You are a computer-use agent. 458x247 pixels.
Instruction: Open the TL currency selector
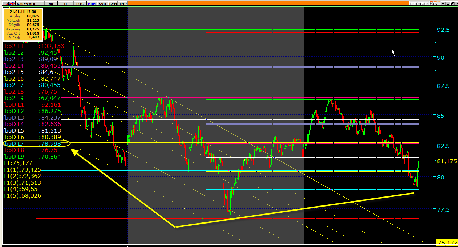65,3
